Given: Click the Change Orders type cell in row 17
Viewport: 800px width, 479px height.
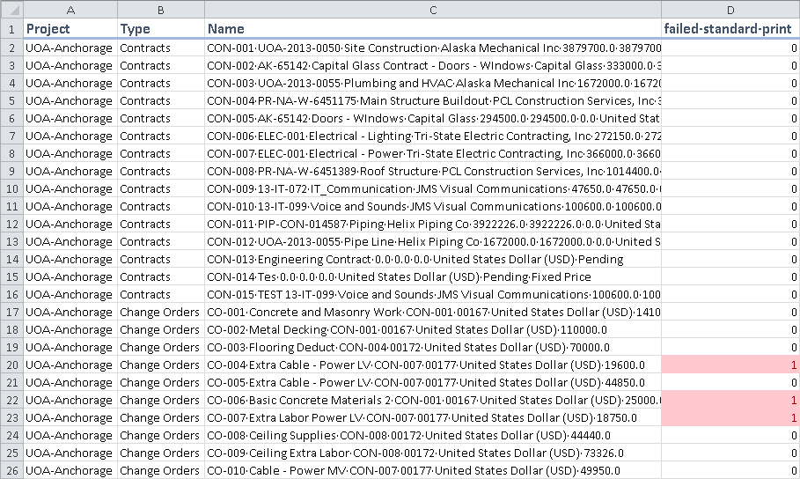Looking at the screenshot, I should pyautogui.click(x=161, y=312).
